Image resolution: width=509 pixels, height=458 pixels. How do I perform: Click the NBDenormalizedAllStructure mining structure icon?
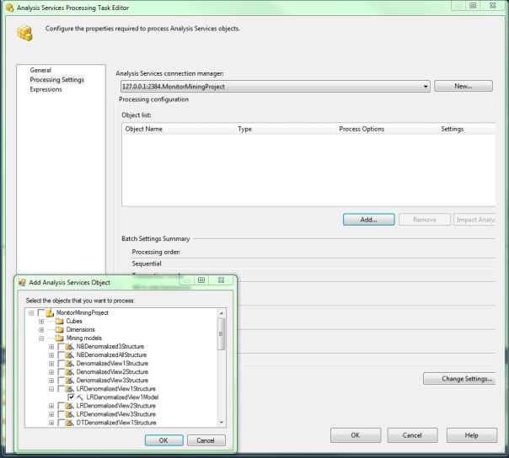[x=70, y=354]
